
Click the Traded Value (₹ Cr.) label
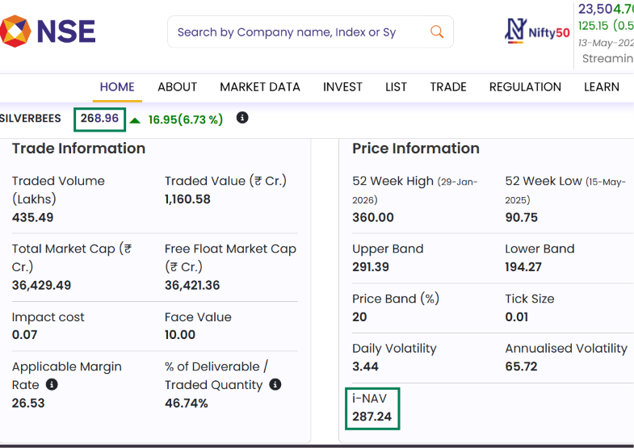pyautogui.click(x=225, y=181)
